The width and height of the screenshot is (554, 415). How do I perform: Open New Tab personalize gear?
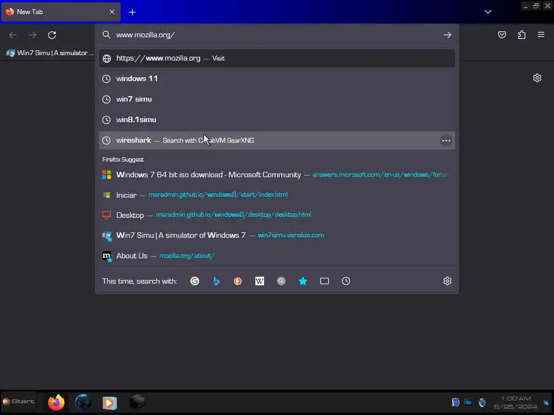[537, 78]
